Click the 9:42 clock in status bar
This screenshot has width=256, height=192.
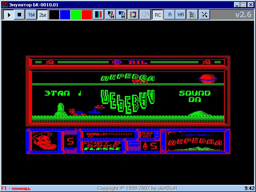tap(250, 188)
